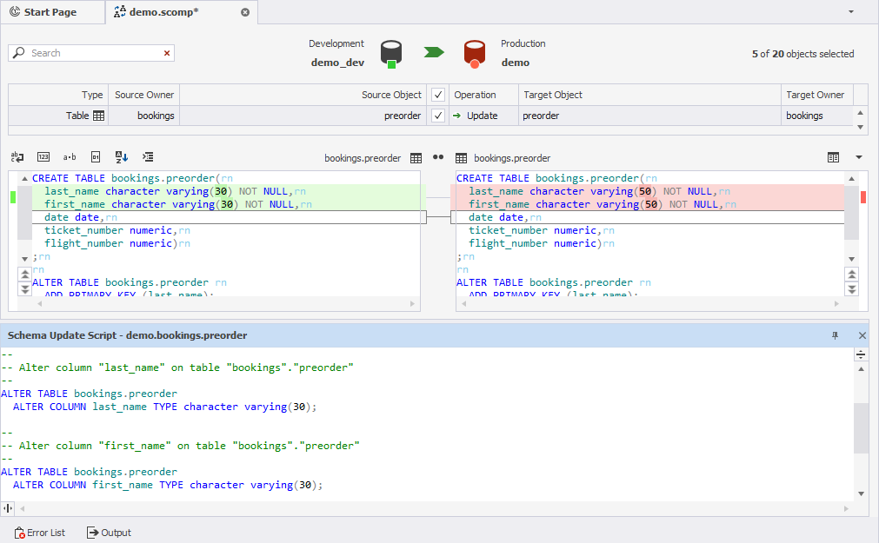
Task: Clear search with the red X
Action: [x=166, y=53]
